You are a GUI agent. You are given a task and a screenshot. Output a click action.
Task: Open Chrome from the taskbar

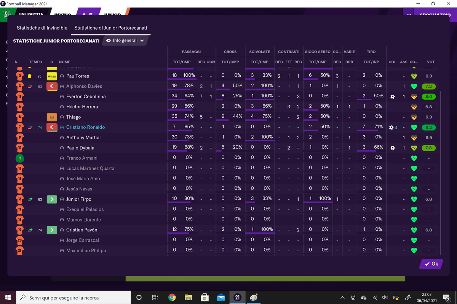point(172,298)
